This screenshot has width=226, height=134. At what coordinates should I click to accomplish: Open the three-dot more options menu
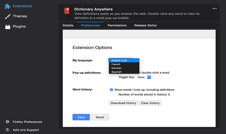click(x=214, y=8)
